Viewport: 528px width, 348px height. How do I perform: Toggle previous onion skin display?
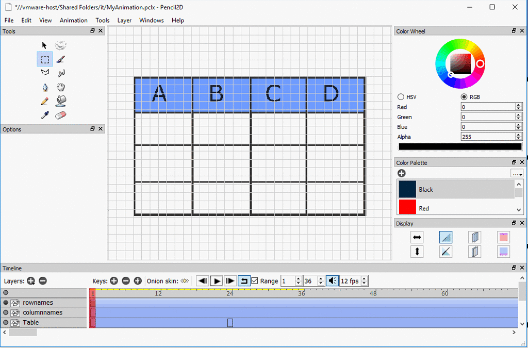(x=474, y=237)
